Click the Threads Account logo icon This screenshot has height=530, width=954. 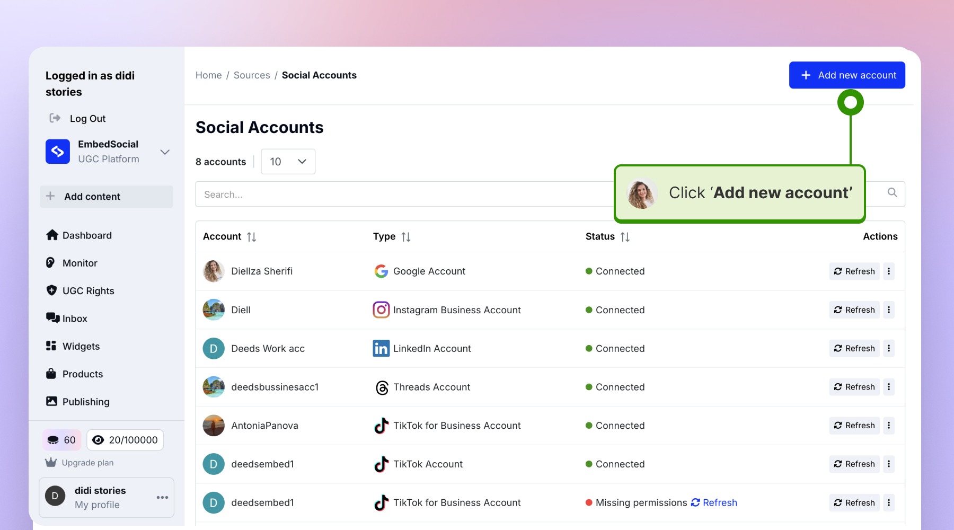[382, 387]
